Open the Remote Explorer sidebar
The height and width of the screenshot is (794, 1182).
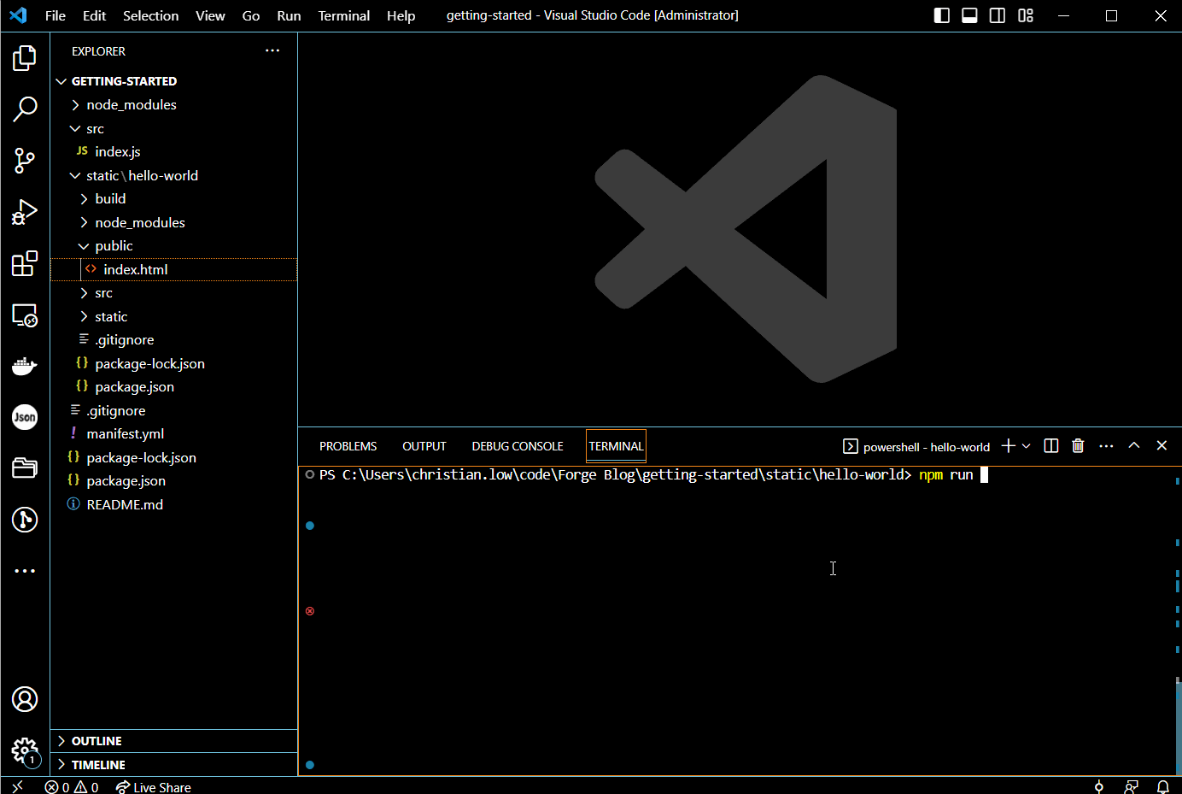pyautogui.click(x=25, y=315)
